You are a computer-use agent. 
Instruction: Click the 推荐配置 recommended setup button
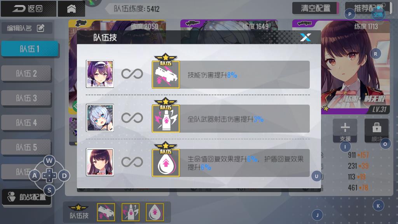[x=368, y=8]
